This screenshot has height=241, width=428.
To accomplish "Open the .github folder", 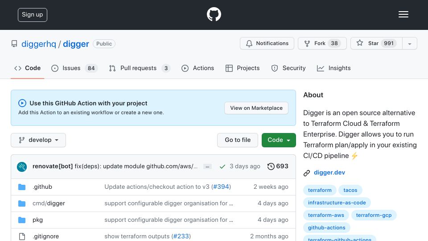I will (42, 187).
